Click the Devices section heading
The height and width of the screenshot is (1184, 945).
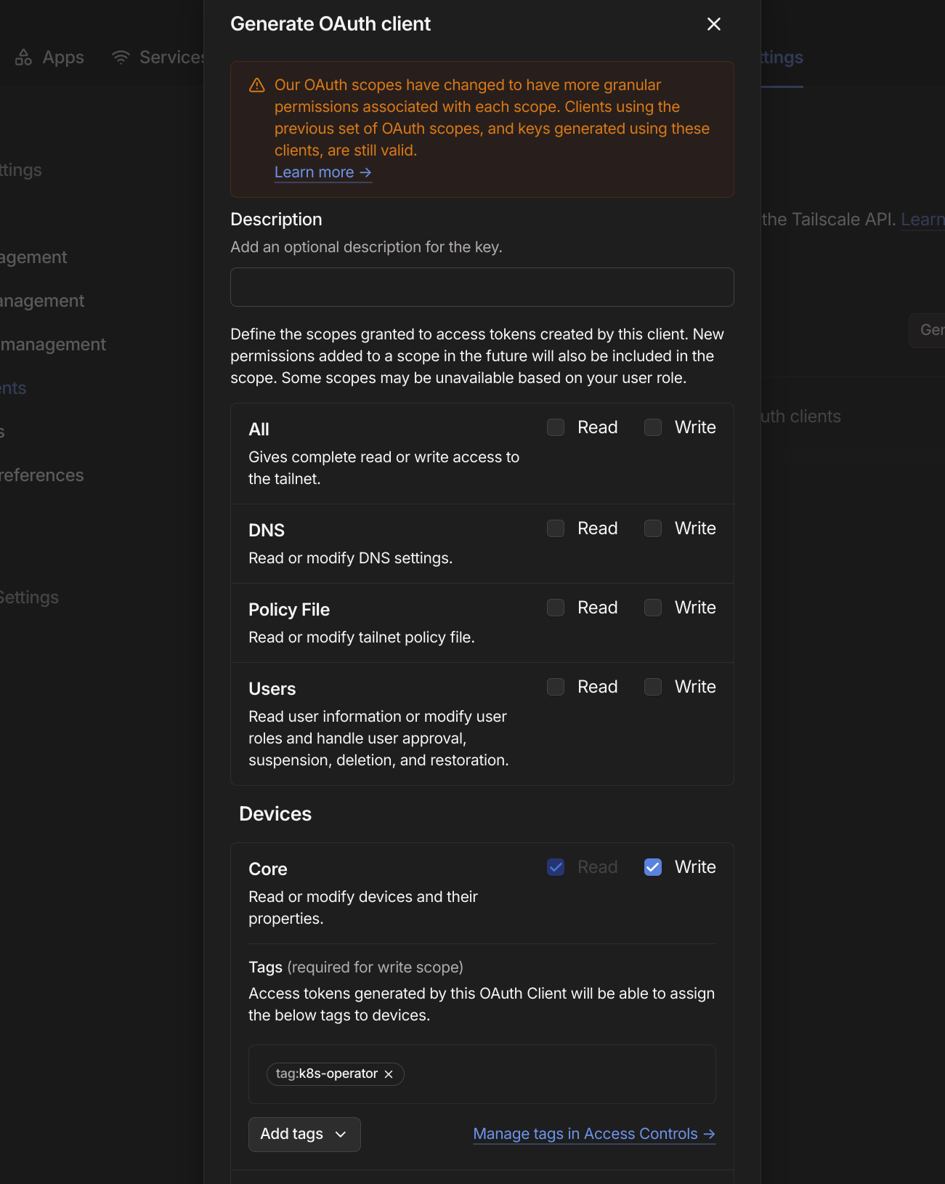tap(275, 814)
